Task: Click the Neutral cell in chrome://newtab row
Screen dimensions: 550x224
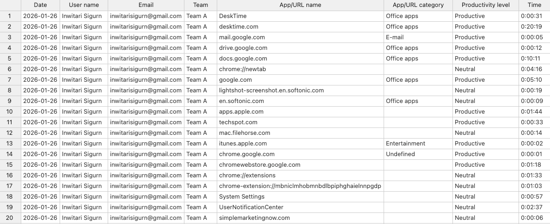Action: [x=485, y=69]
